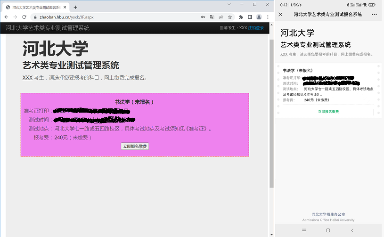Go back in Chrome browser
Image resolution: width=384 pixels, height=237 pixels.
point(7,17)
